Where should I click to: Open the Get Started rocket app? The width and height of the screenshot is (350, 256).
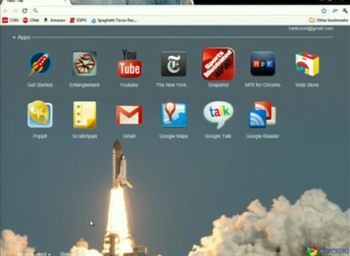40,64
